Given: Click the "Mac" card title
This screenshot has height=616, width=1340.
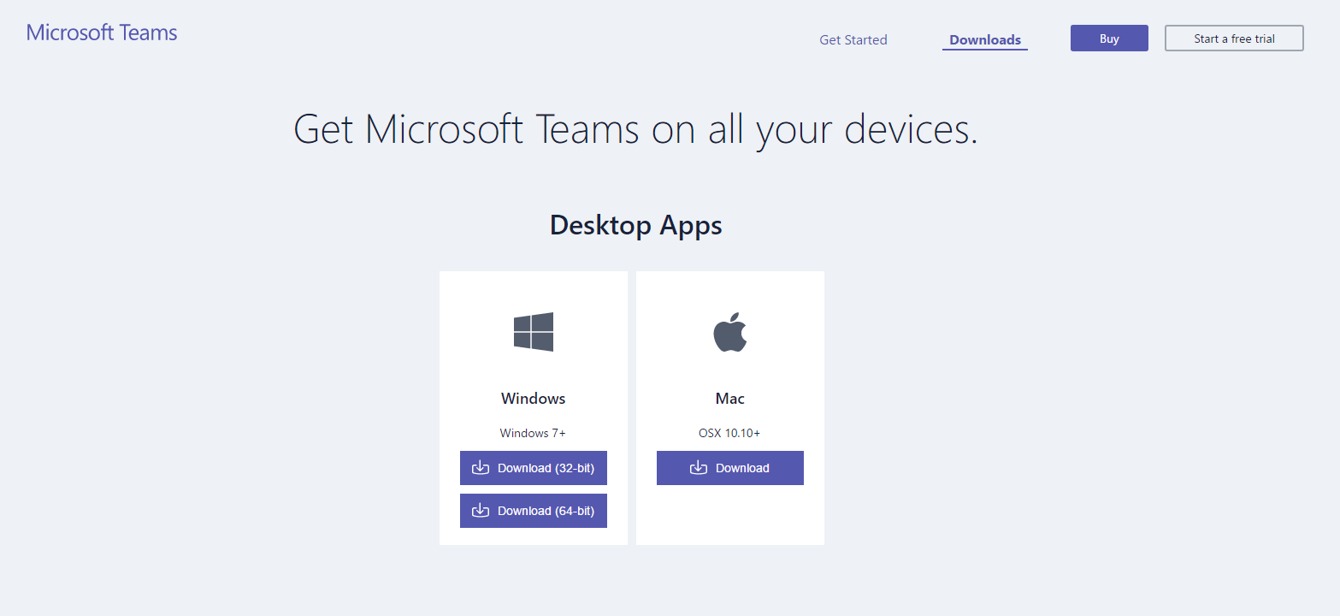Looking at the screenshot, I should (x=730, y=399).
